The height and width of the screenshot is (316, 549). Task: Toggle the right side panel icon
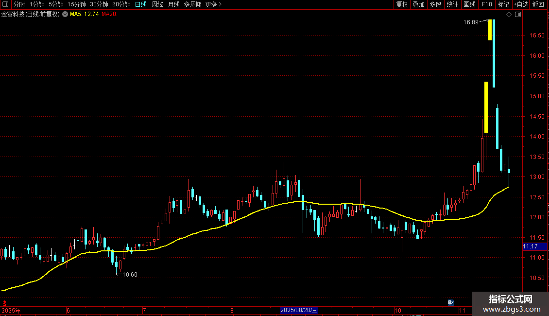click(x=518, y=15)
